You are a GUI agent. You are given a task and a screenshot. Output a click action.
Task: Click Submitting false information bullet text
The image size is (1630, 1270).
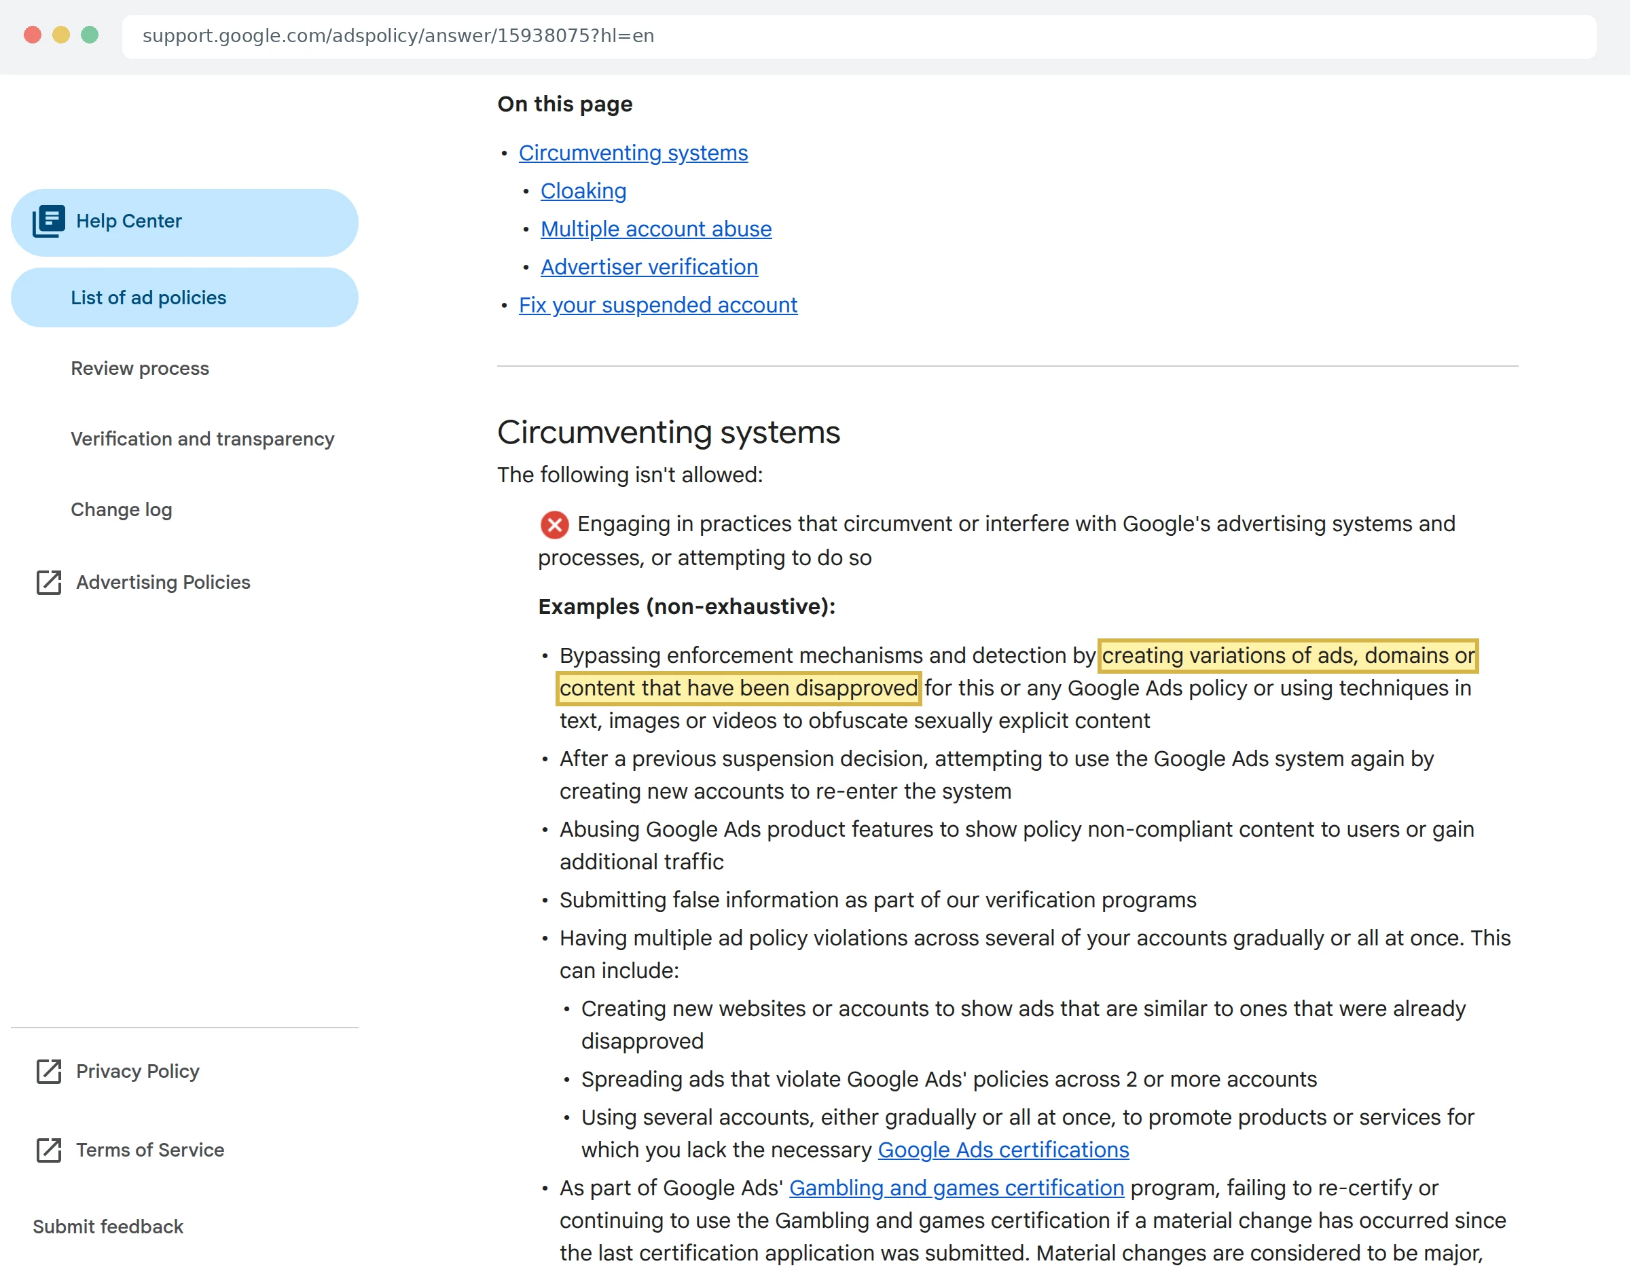coord(877,901)
